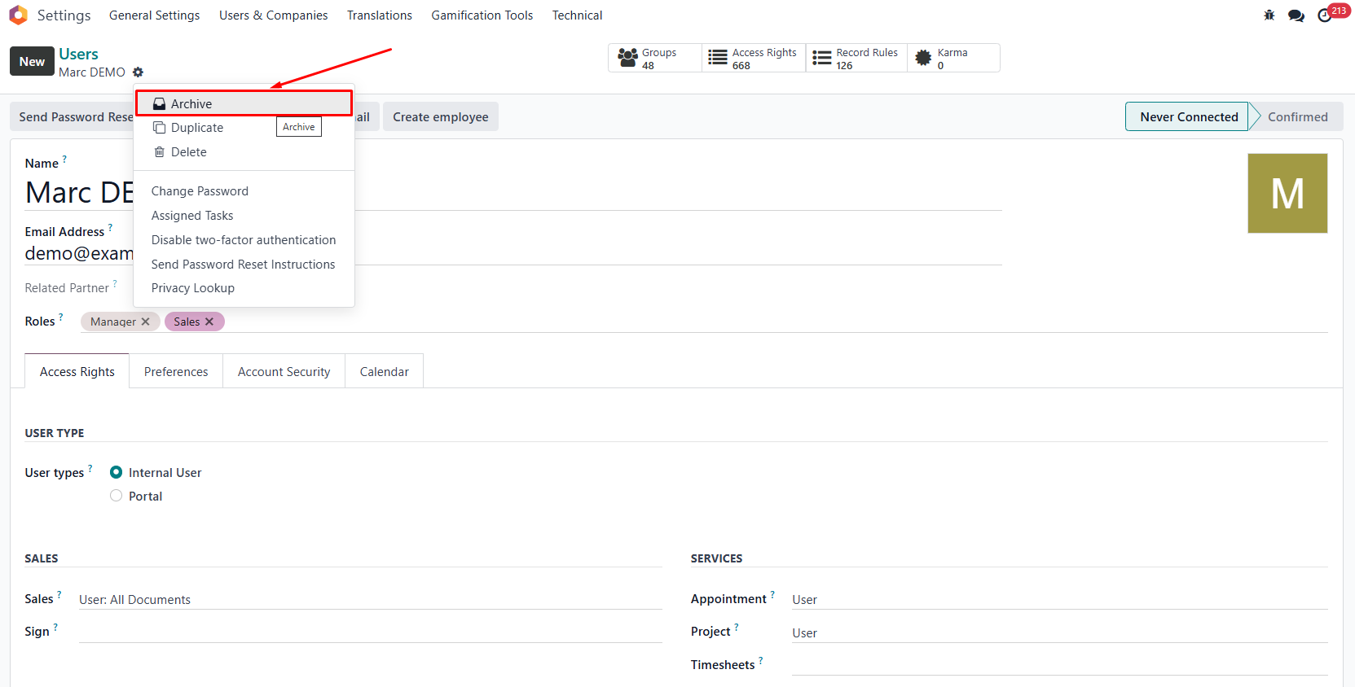1355x687 pixels.
Task: Open the Groups stat button
Action: [x=654, y=59]
